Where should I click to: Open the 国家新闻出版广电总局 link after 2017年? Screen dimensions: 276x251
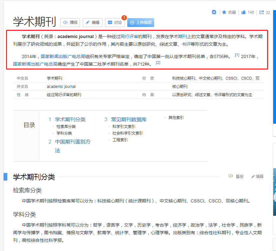click(x=35, y=64)
